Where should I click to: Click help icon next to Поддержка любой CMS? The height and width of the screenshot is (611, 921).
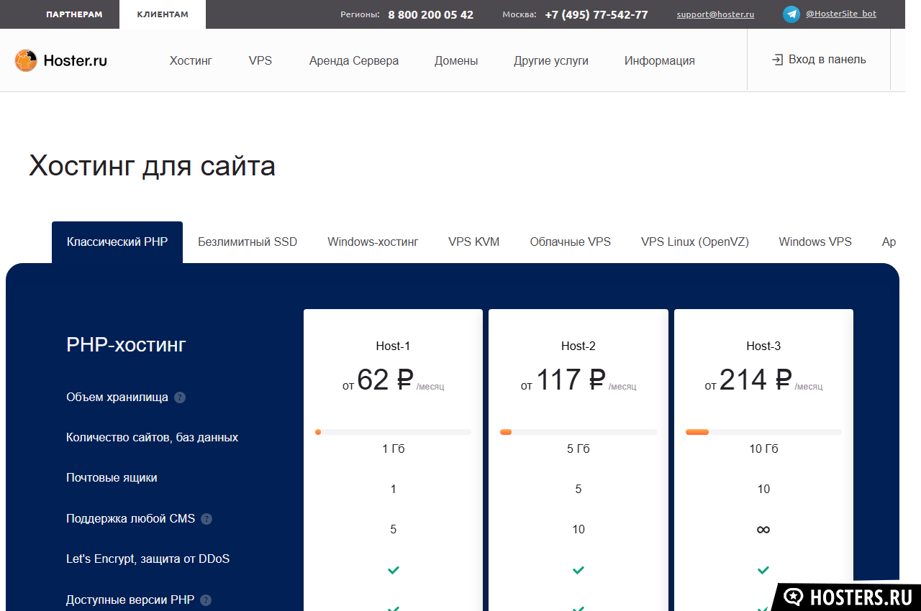point(207,519)
